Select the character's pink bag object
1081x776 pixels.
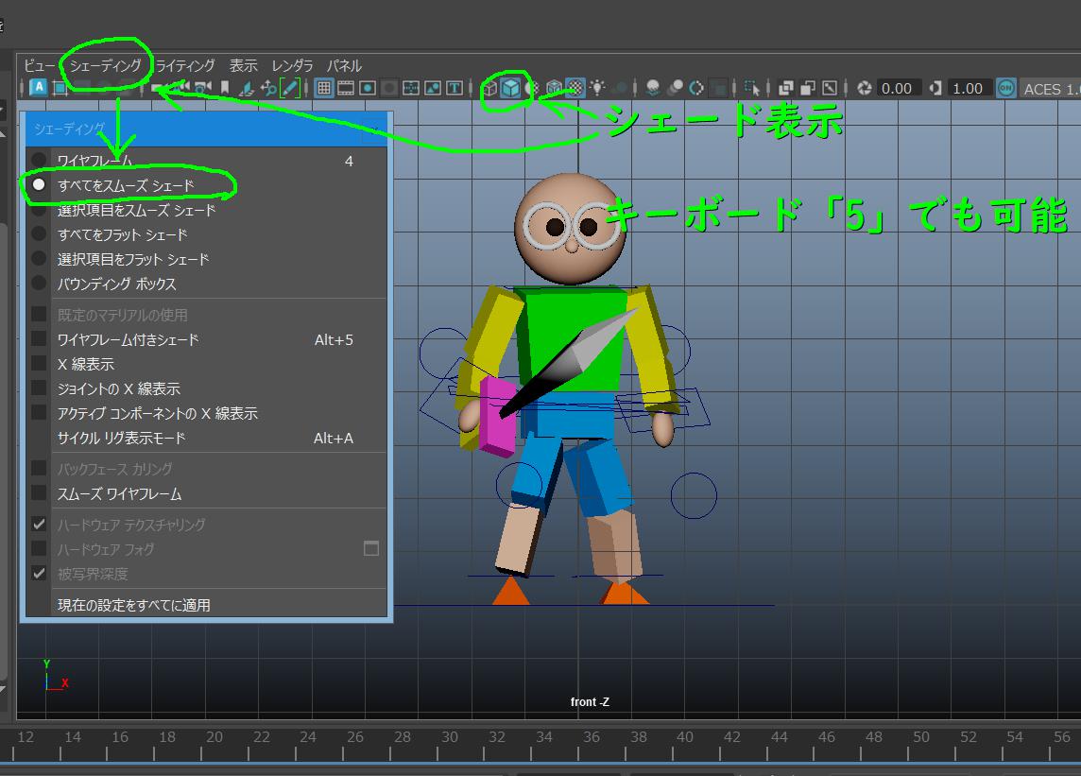tap(496, 418)
